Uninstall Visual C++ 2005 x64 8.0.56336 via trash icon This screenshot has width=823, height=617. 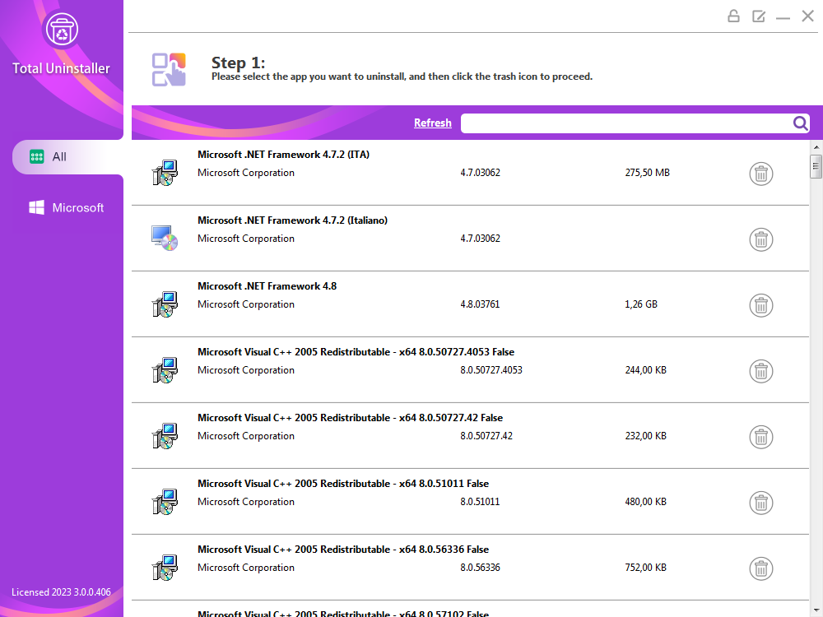pos(761,568)
